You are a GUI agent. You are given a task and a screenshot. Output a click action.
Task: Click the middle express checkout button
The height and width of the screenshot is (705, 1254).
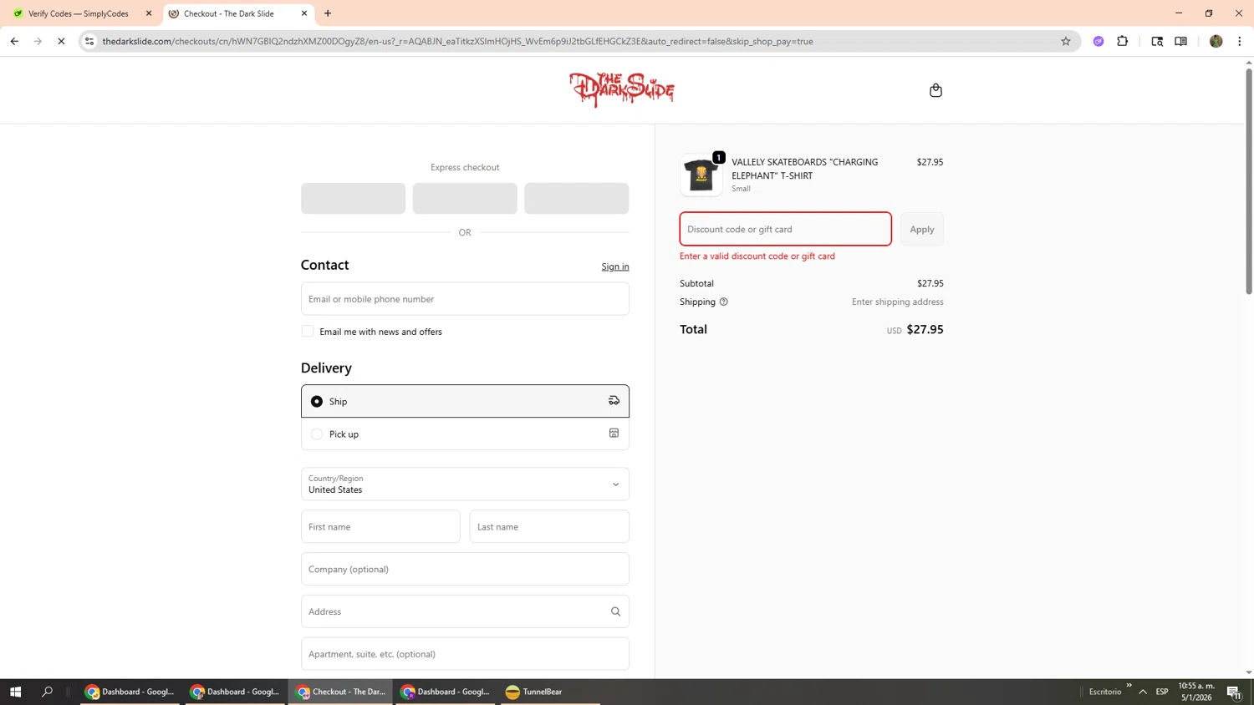tap(465, 199)
